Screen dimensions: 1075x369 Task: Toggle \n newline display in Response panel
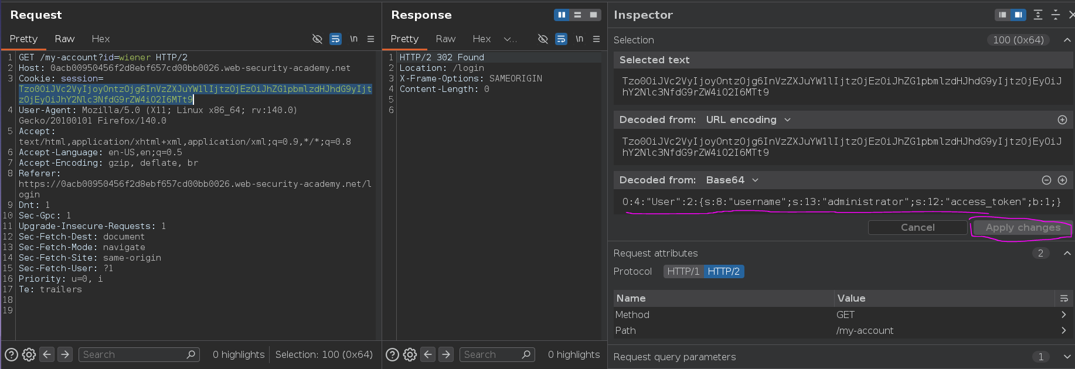pos(579,39)
